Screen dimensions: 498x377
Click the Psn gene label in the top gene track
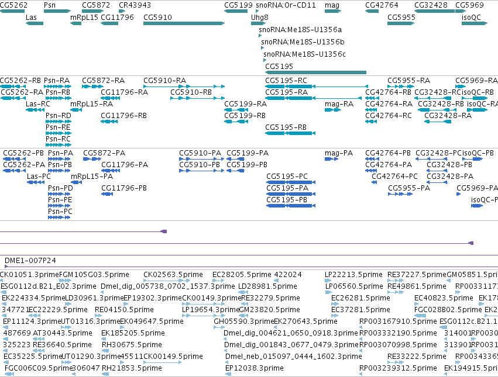coord(50,5)
